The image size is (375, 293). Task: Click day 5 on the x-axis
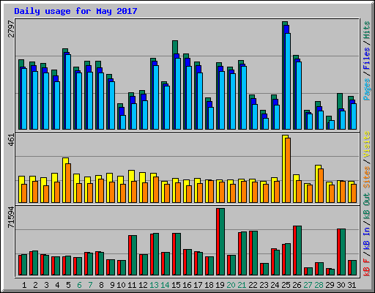(x=68, y=285)
